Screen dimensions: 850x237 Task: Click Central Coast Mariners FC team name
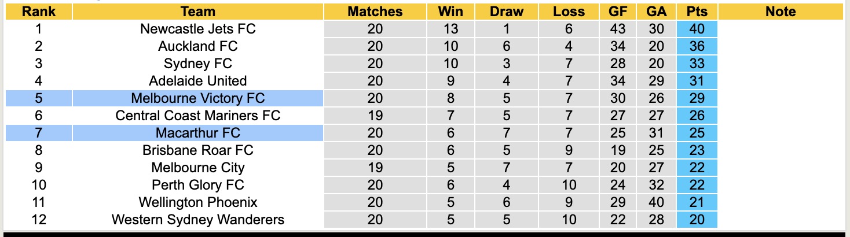click(x=198, y=116)
